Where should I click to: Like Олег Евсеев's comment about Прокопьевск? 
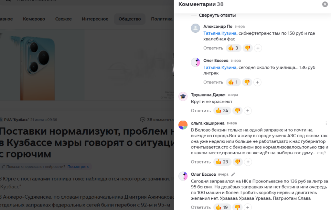(222, 207)
